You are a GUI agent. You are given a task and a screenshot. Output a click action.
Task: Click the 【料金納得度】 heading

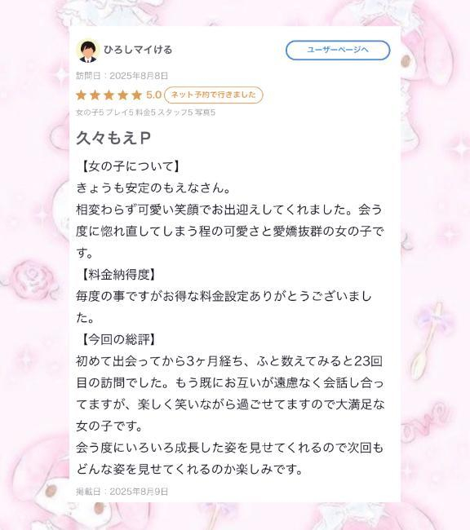click(117, 275)
